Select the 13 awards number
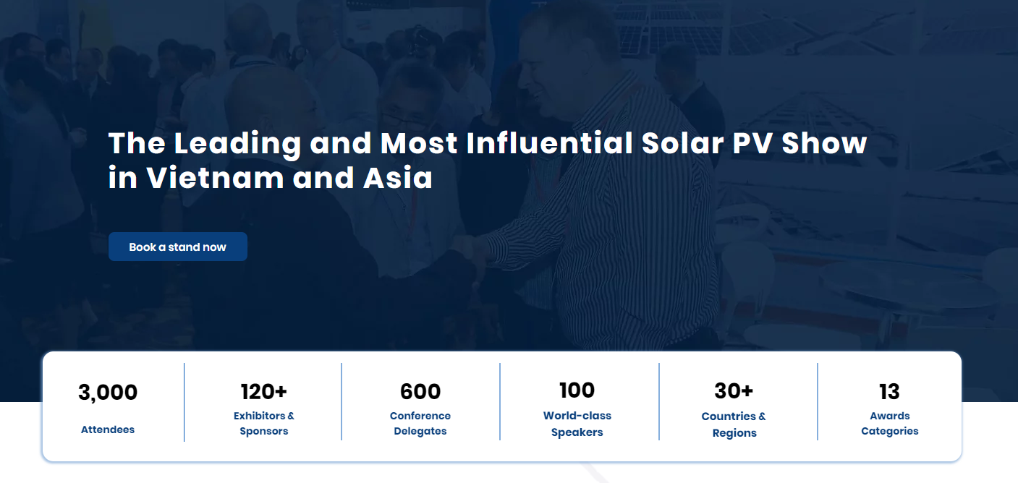1018x483 pixels. click(889, 392)
